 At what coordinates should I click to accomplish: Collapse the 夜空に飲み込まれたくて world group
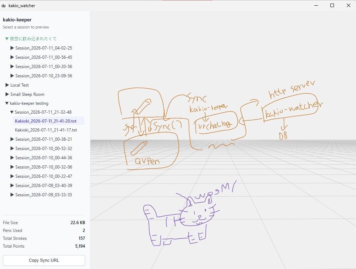pos(31,38)
